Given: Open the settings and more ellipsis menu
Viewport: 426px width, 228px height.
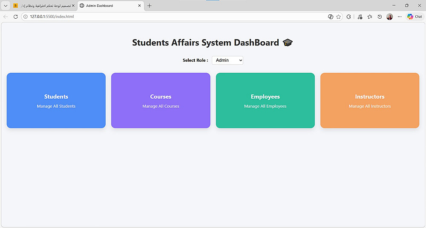Looking at the screenshot, I should (x=400, y=17).
